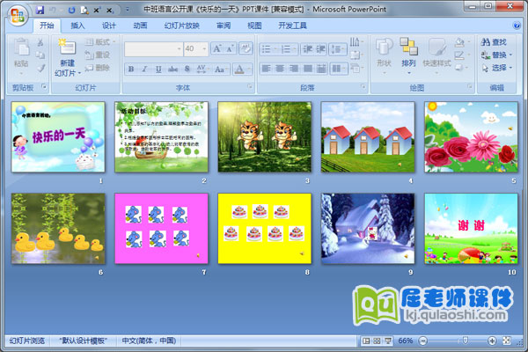Open the Layout (版式) dropdown
The height and width of the screenshot is (352, 528).
coord(102,41)
